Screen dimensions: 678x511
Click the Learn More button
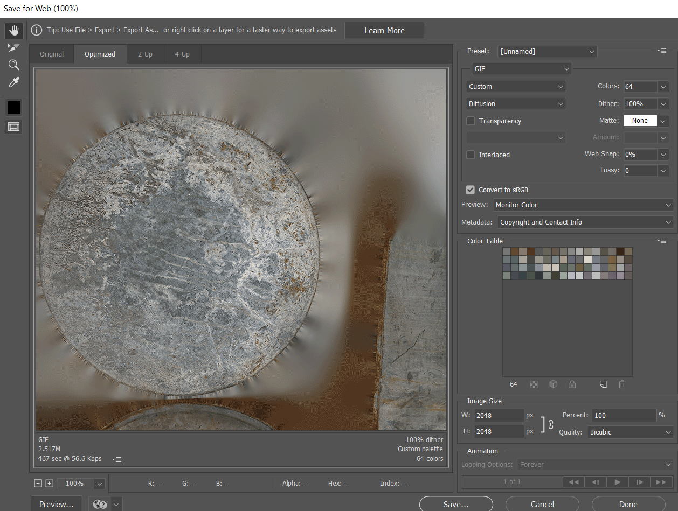[384, 31]
